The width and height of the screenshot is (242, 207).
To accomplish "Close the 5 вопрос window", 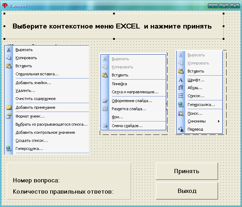I will coord(235,6).
